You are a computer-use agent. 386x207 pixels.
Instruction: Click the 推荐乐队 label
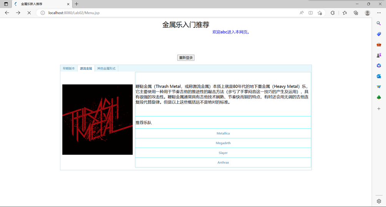[x=143, y=123]
